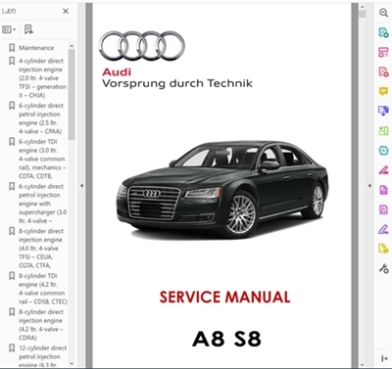392x369 pixels.
Task: Open the 4-cylinder direct injection engine CHJA bookmark
Action: coord(42,78)
